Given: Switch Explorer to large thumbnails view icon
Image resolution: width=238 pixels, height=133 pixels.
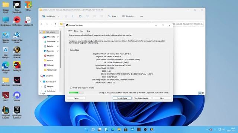Looking at the screenshot, I should click(203, 93).
